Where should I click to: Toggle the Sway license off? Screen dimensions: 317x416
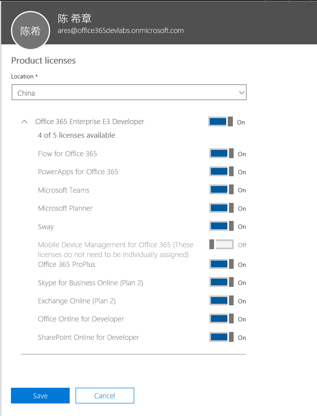click(219, 226)
